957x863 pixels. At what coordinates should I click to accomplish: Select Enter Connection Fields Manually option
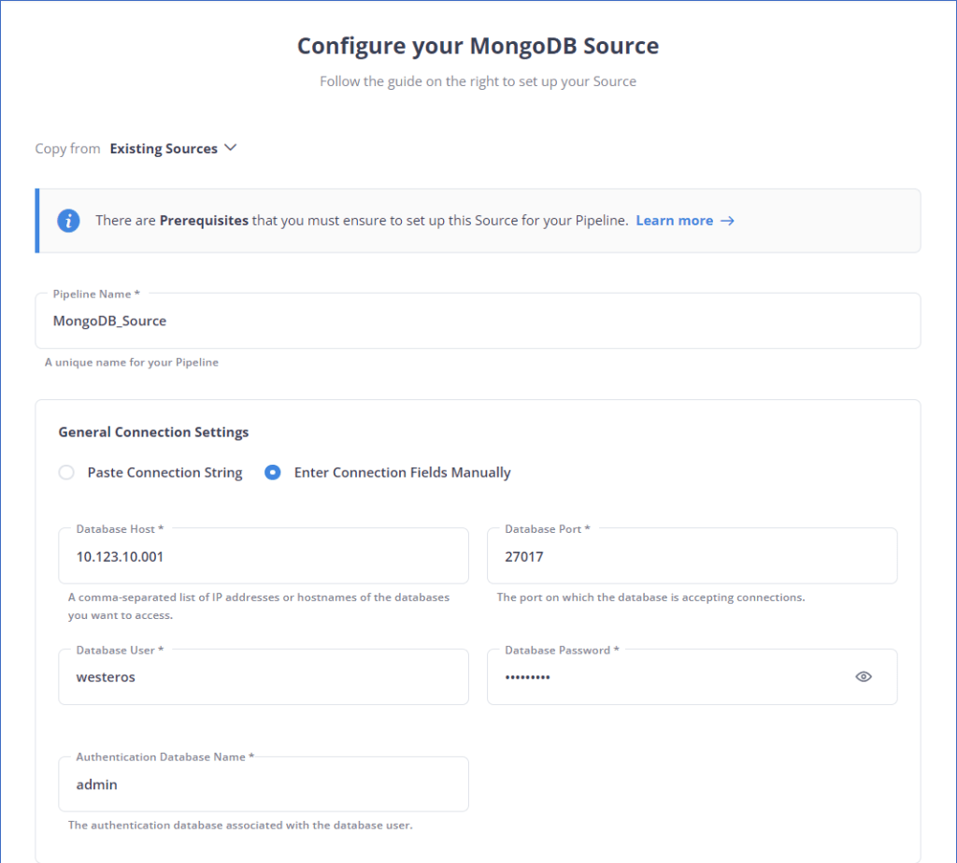pos(272,472)
